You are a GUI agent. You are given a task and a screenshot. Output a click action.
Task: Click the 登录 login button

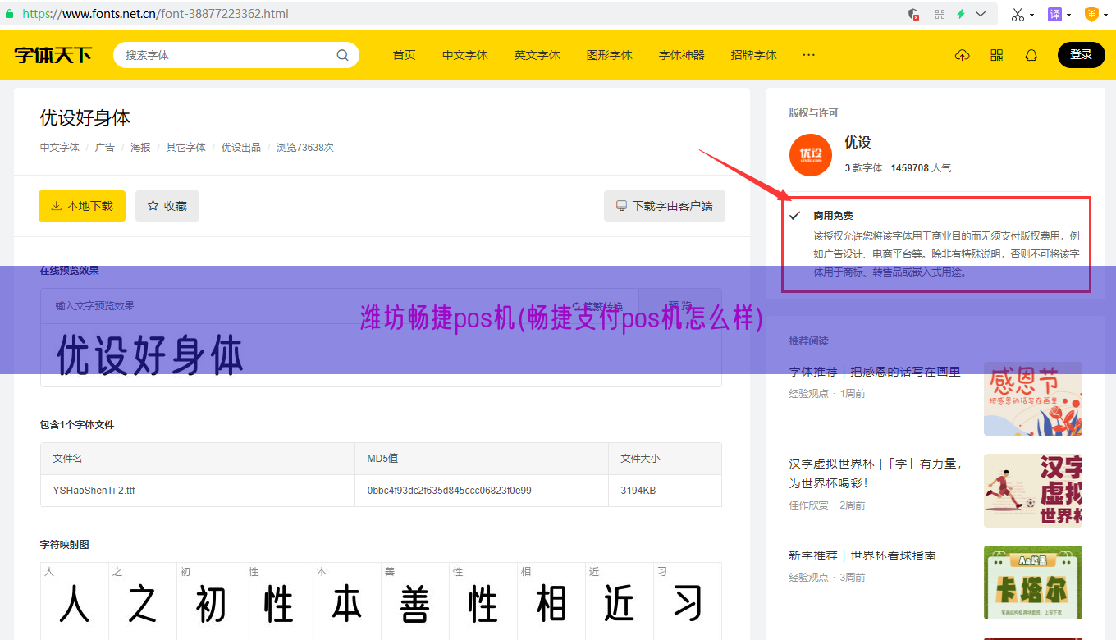pos(1082,55)
